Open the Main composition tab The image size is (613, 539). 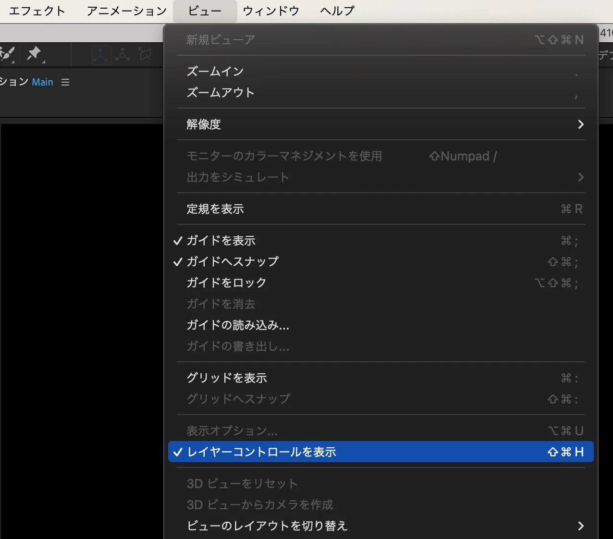(43, 82)
